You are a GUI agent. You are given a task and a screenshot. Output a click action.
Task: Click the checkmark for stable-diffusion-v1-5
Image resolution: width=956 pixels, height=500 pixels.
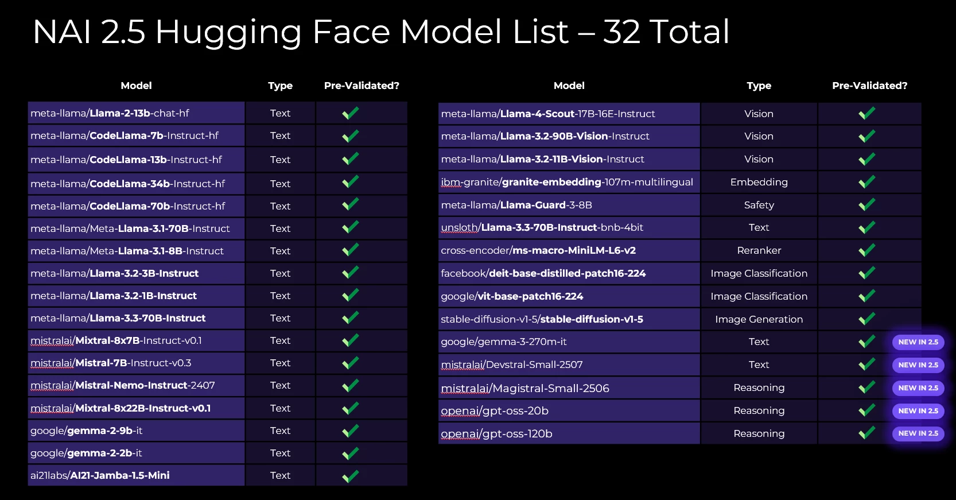(x=867, y=319)
